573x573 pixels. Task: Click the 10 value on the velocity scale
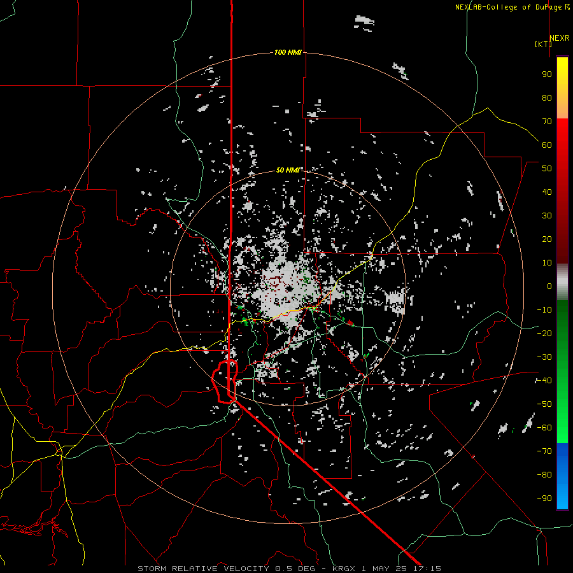(547, 263)
